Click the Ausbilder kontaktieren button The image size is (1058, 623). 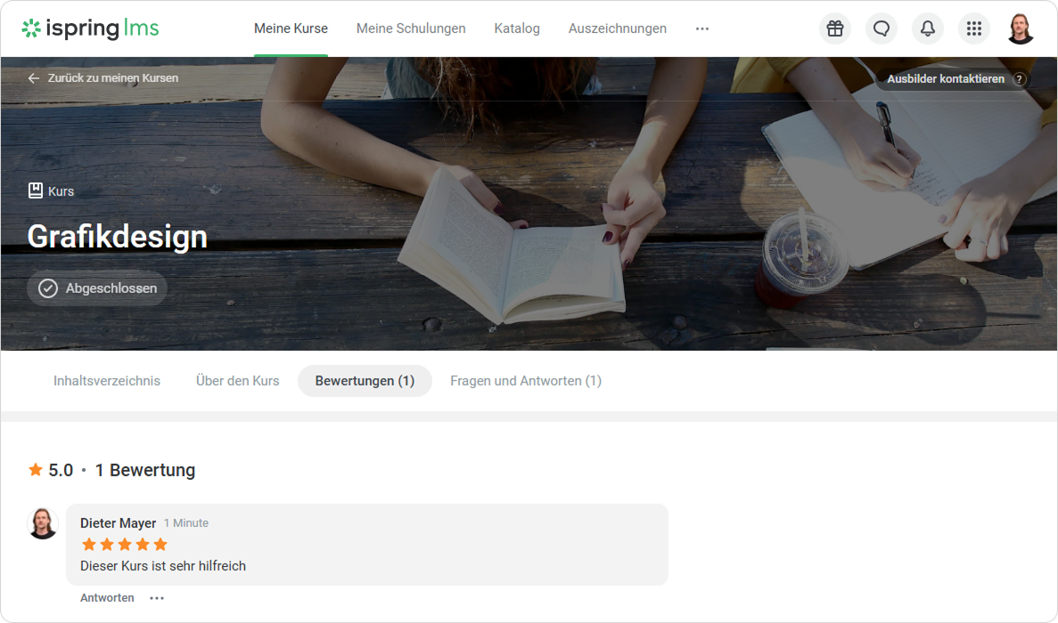point(945,79)
